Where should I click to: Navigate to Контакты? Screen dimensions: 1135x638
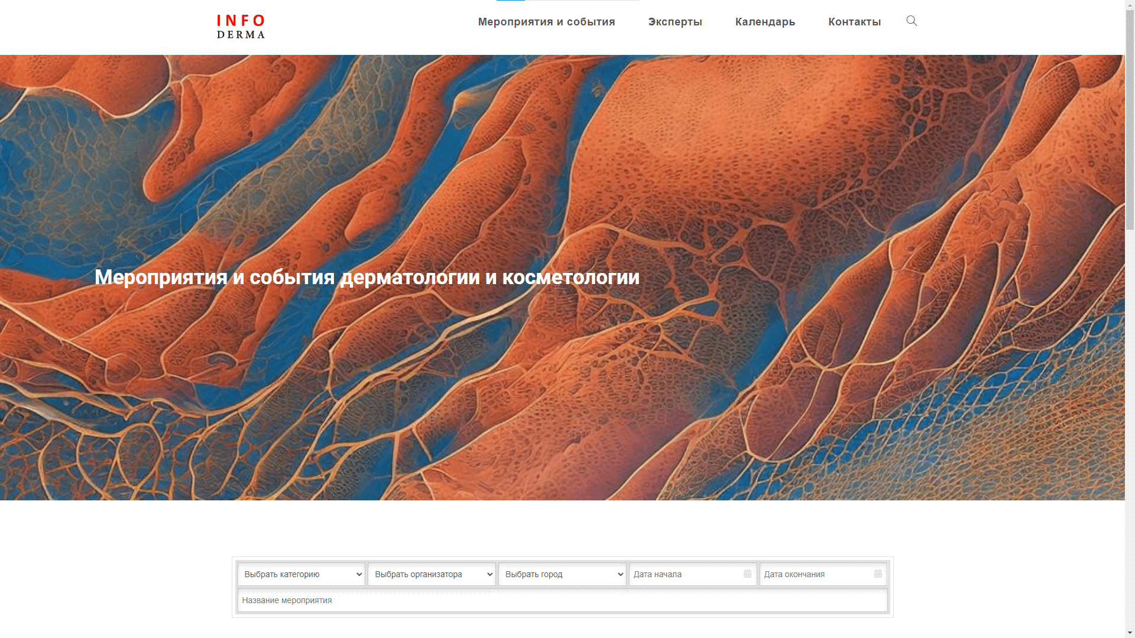(x=854, y=22)
